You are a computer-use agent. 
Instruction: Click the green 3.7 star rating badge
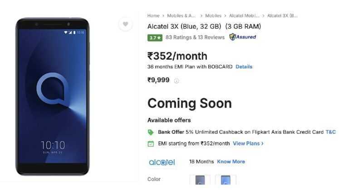[155, 38]
